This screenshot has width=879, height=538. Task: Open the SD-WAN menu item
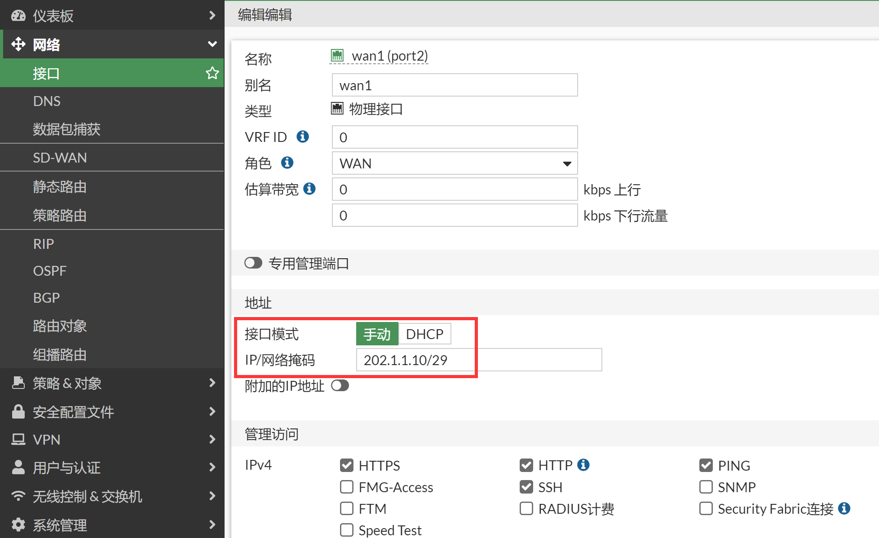[60, 158]
